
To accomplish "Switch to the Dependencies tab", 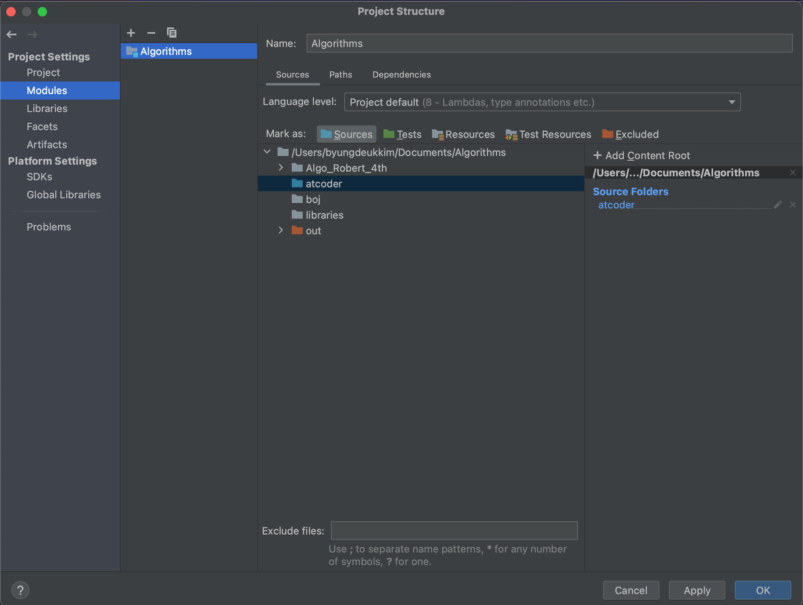I will point(401,74).
